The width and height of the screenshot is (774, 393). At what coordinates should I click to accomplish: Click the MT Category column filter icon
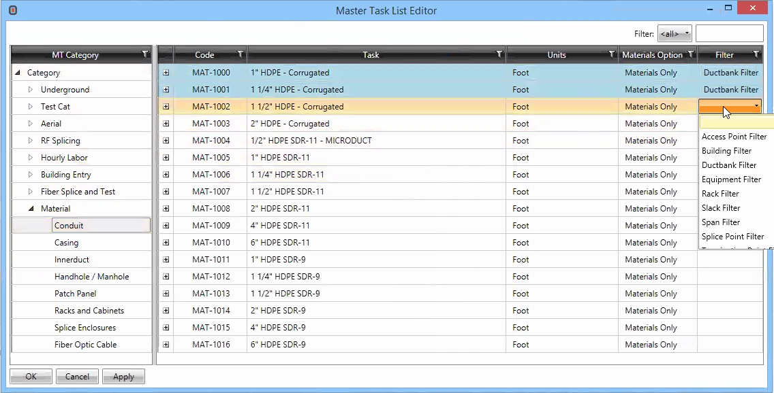point(145,54)
